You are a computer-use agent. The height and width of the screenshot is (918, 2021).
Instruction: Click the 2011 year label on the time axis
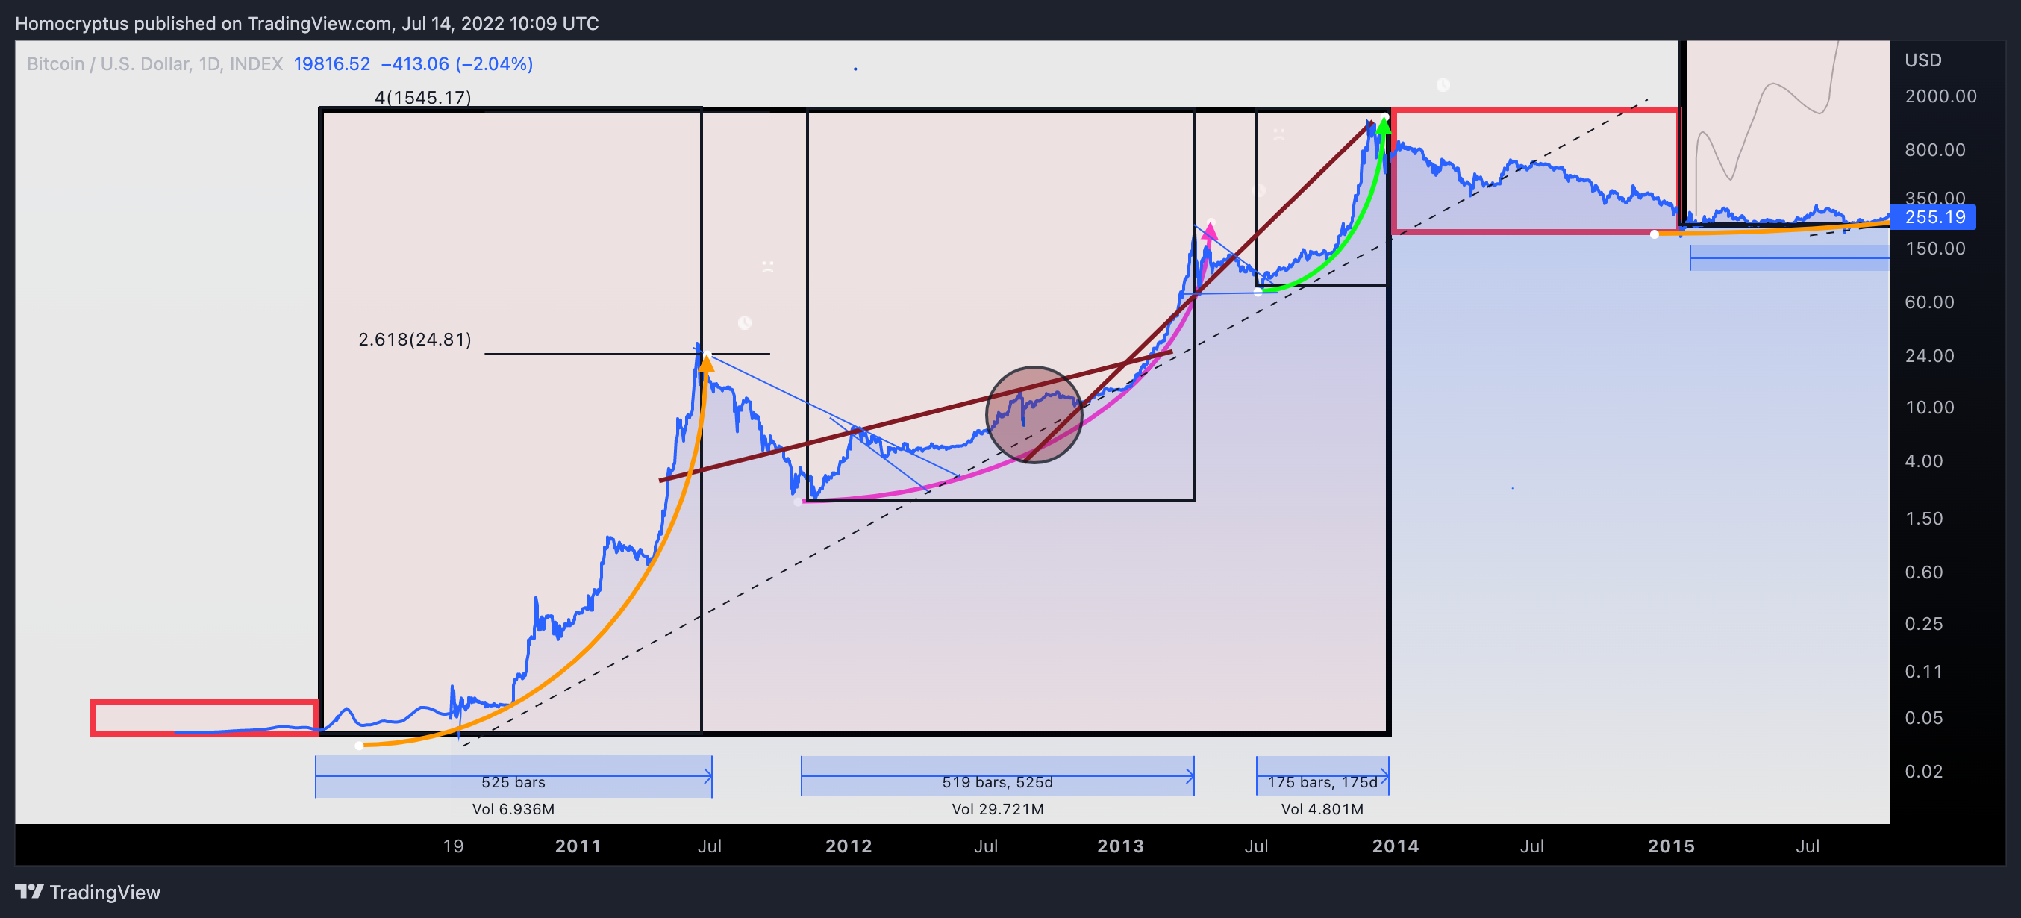(x=578, y=846)
